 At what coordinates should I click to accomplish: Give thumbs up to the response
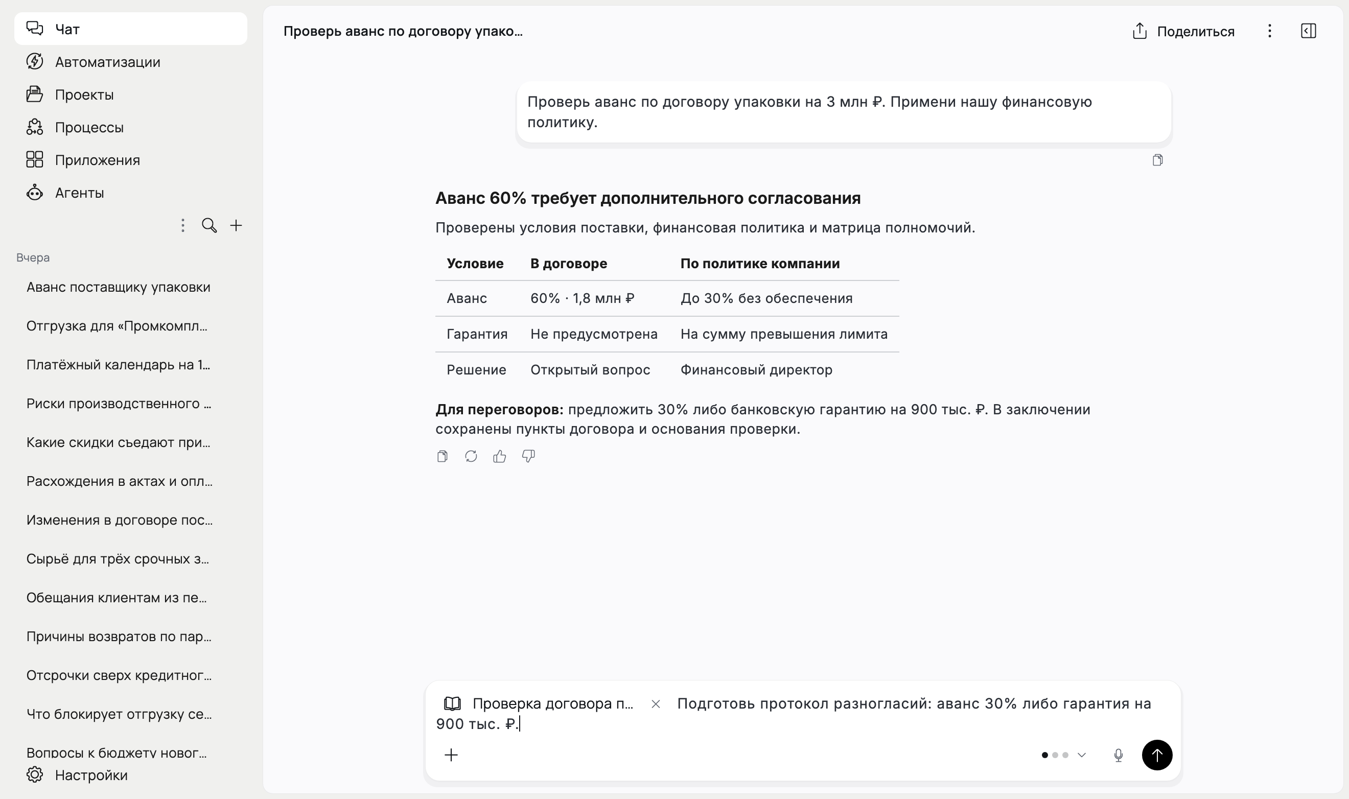coord(499,457)
